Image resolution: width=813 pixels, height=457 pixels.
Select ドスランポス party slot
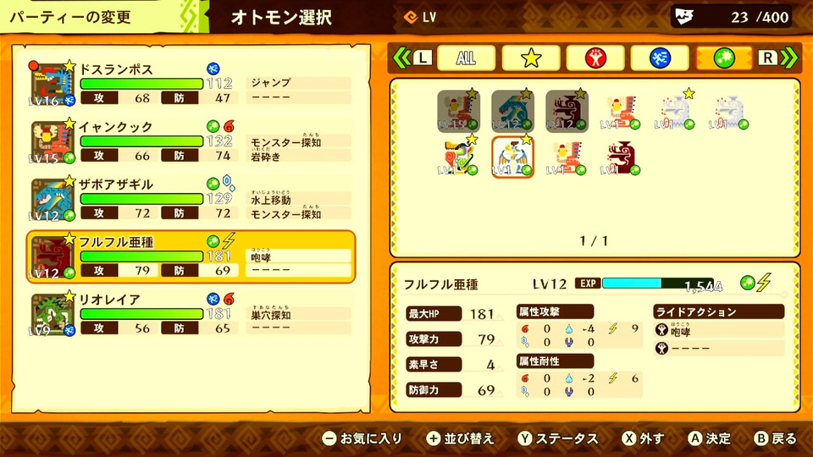tap(191, 84)
